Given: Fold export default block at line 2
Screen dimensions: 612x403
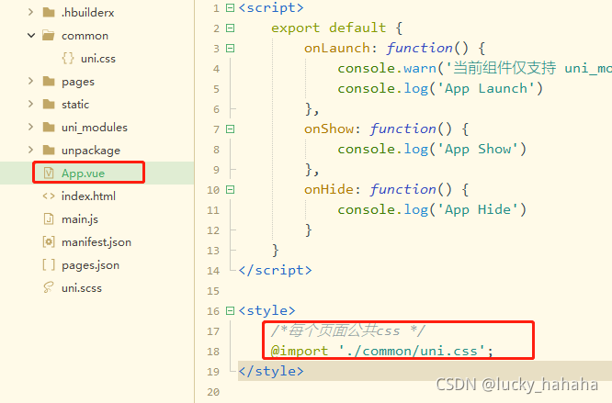Looking at the screenshot, I should point(231,28).
